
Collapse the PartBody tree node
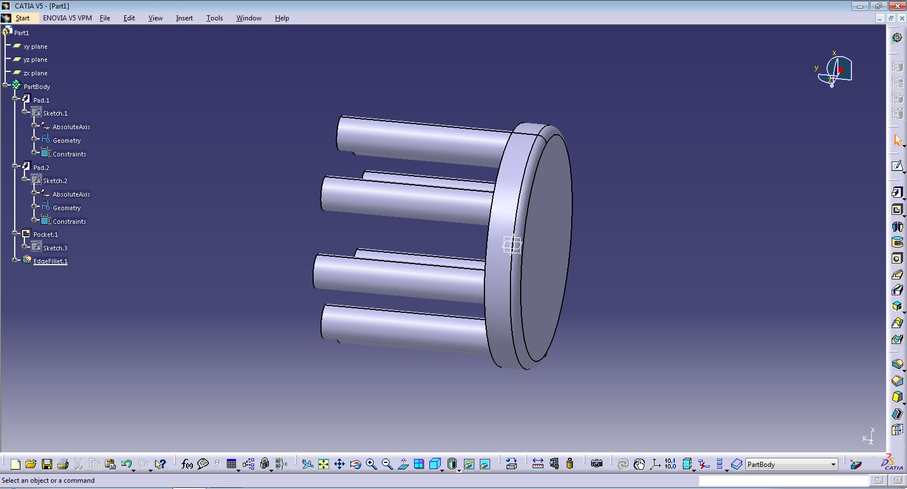click(x=6, y=86)
